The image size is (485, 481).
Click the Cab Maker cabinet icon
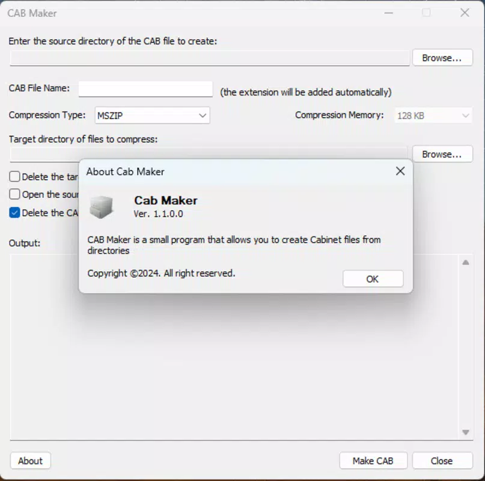pos(101,207)
